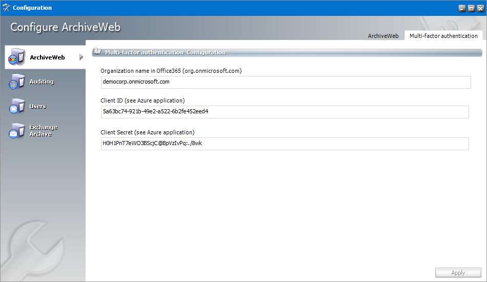The image size is (487, 282).
Task: Click the arrow beside ArchiveWeb in sidebar
Action: (x=81, y=57)
